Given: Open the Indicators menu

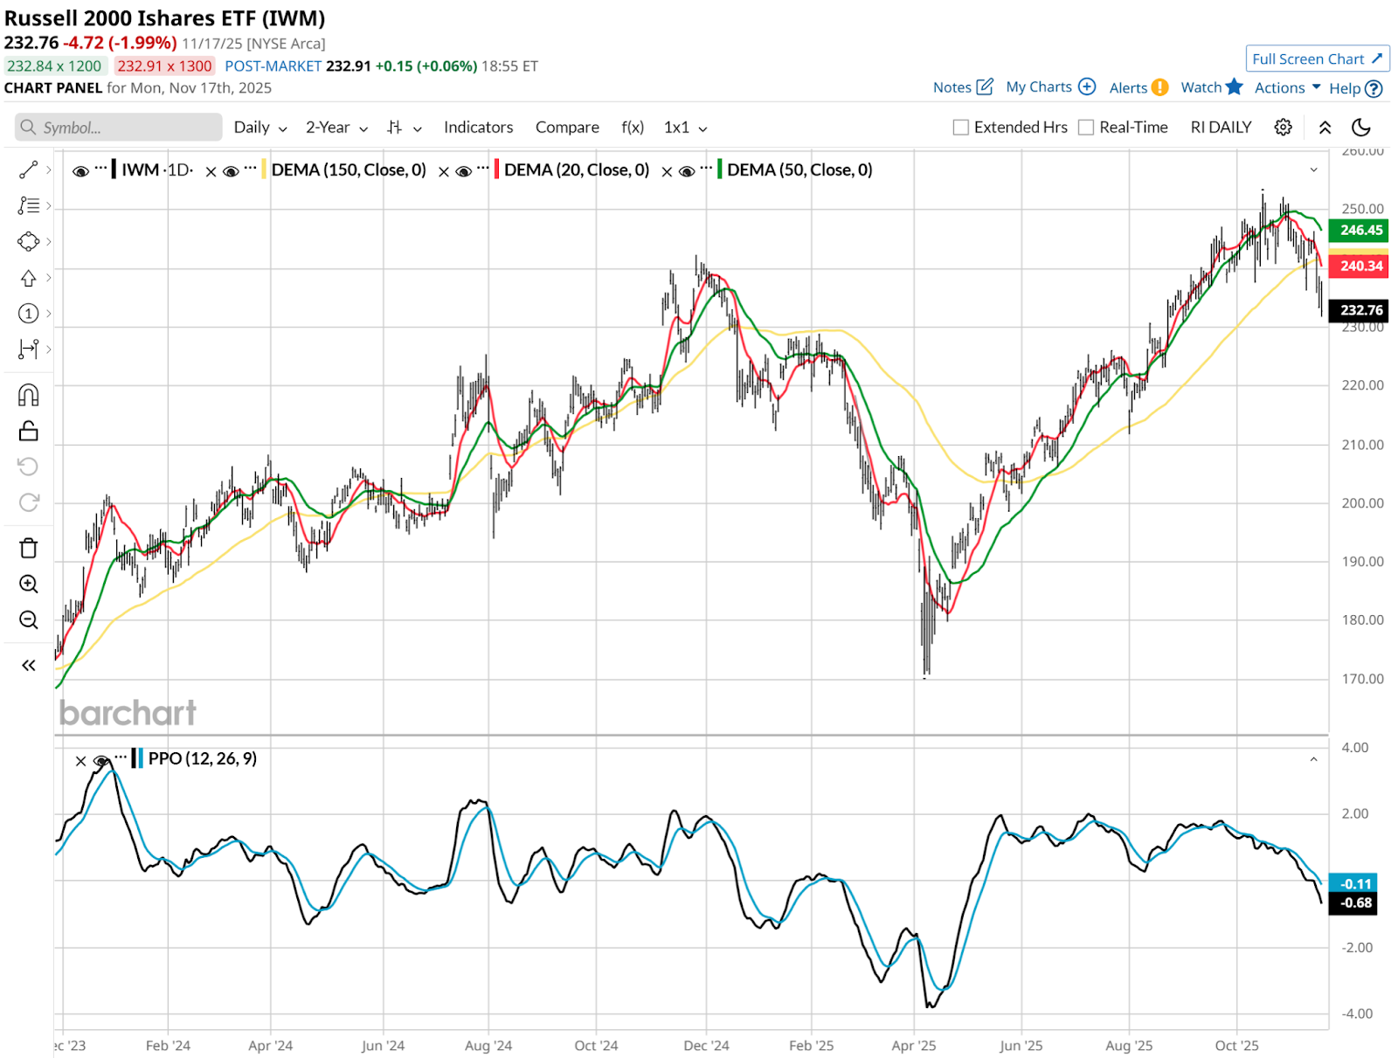Looking at the screenshot, I should pos(478,128).
